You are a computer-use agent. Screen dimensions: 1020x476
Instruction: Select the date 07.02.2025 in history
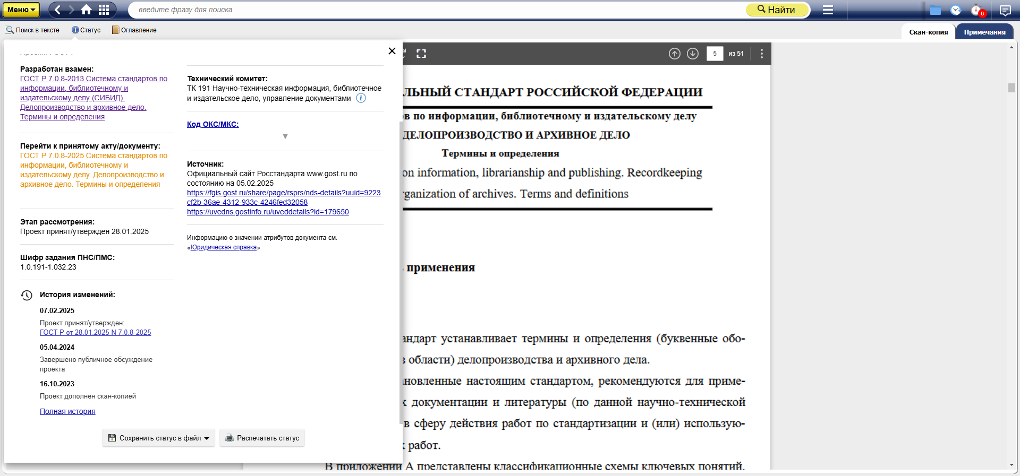57,310
